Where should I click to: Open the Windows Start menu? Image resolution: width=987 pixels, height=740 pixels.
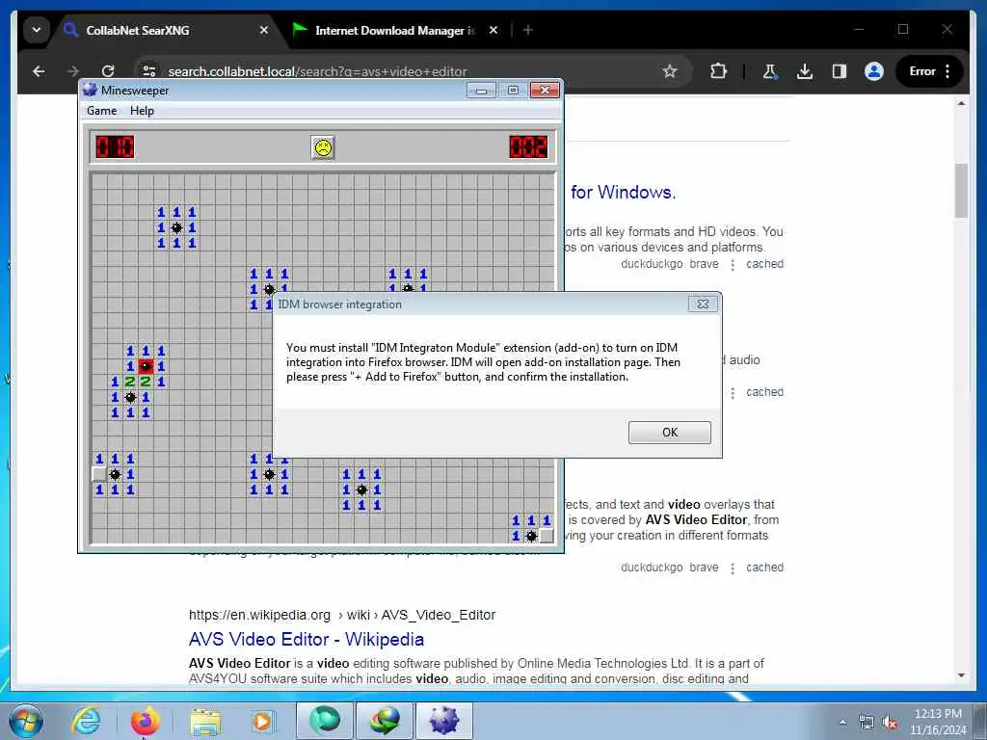click(x=26, y=721)
